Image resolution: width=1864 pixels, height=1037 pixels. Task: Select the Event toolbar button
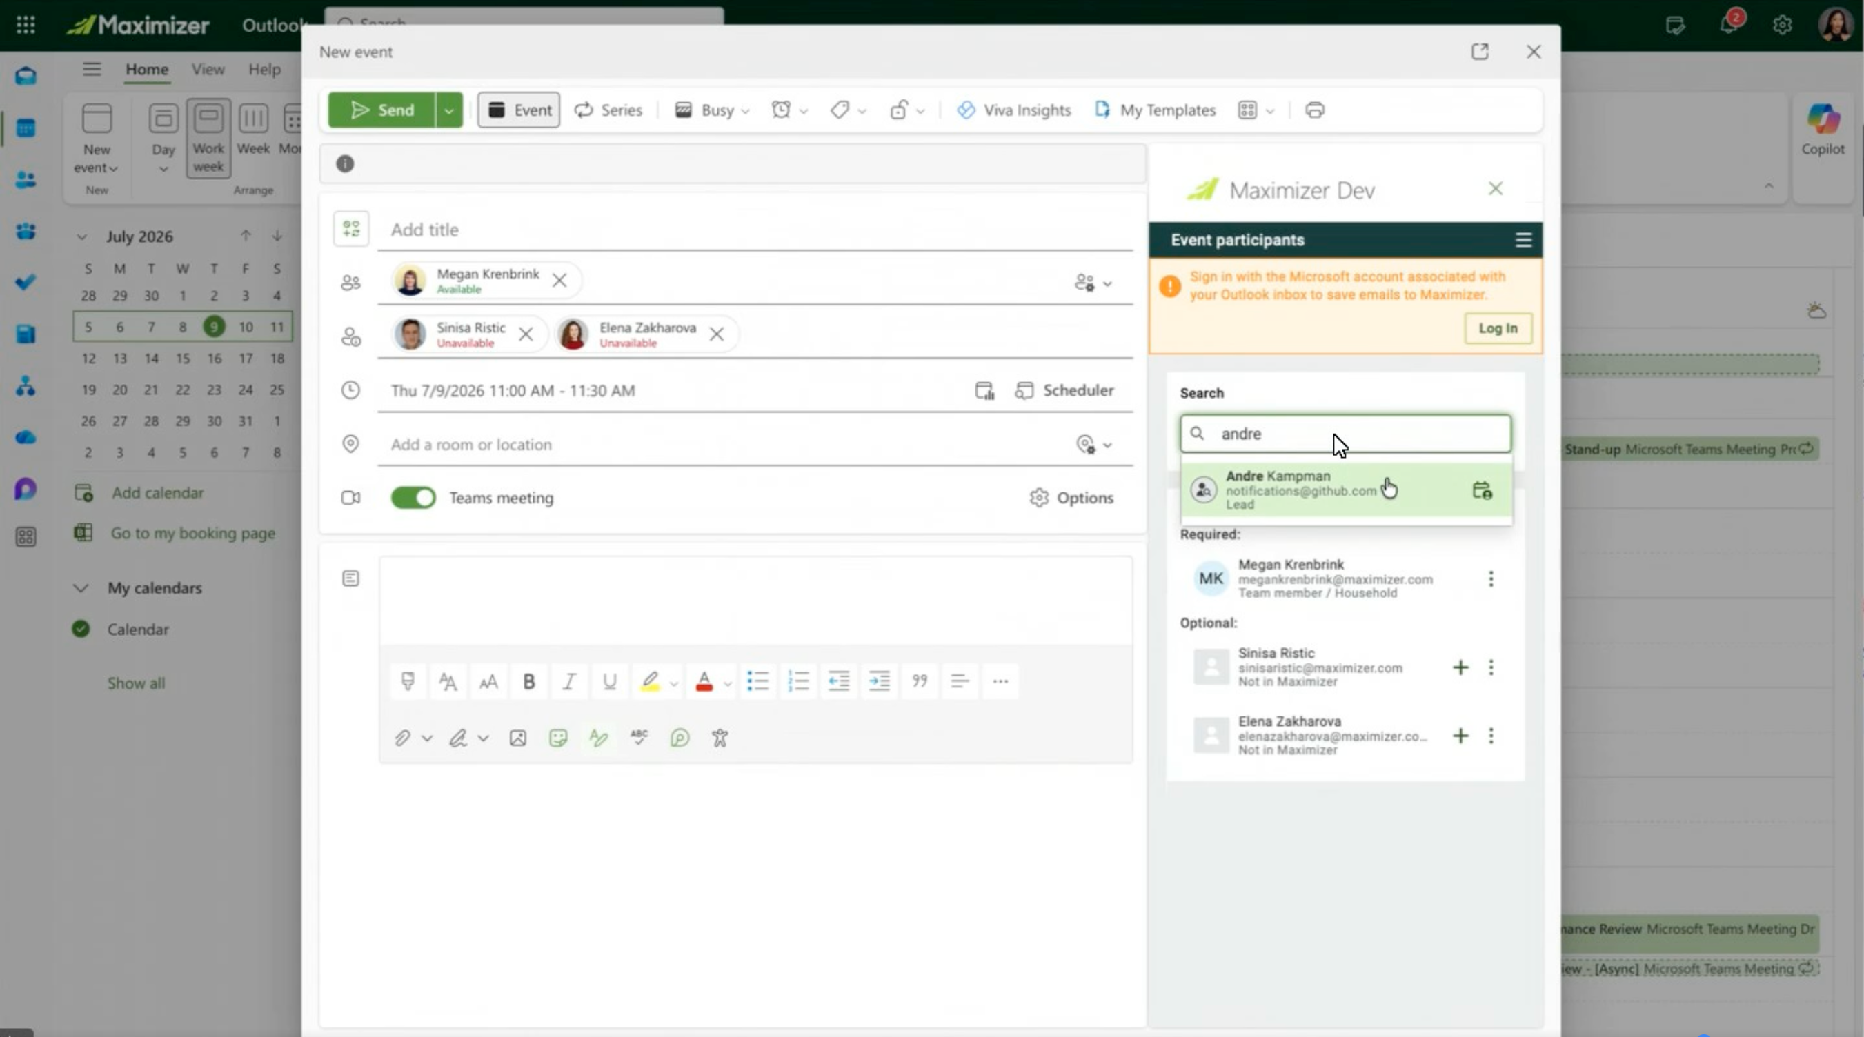(519, 110)
